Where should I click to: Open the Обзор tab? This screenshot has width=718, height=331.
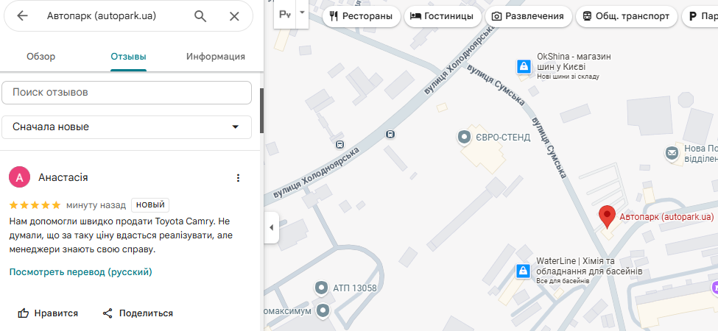tap(41, 57)
